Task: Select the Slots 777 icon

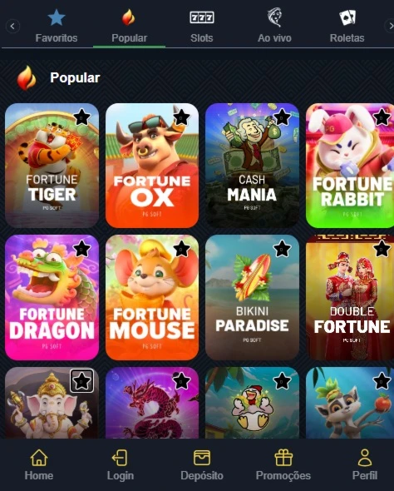Action: [202, 17]
